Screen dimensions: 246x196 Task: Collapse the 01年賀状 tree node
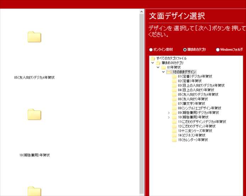coord(158,67)
